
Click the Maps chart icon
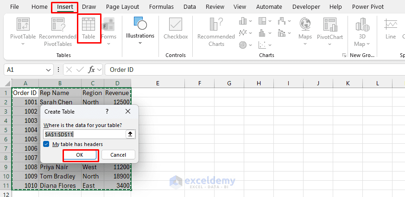(305, 24)
